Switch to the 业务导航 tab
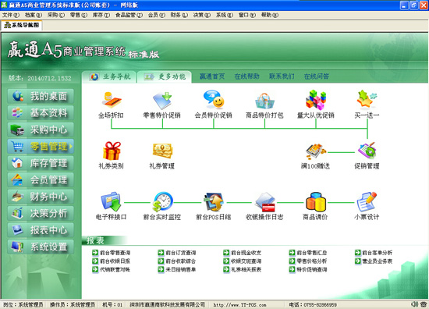The image size is (429, 309). click(x=109, y=77)
